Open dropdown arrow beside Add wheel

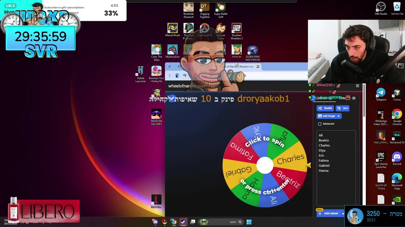click(343, 213)
